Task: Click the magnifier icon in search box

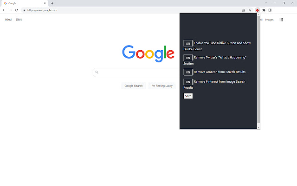Action: (x=97, y=72)
